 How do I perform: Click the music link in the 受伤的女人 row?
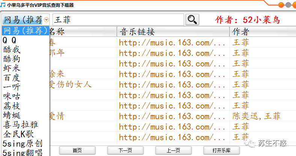(172, 85)
